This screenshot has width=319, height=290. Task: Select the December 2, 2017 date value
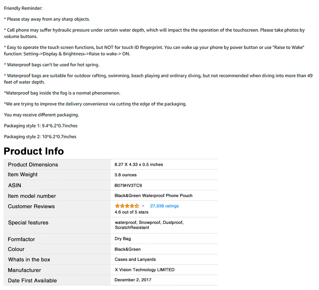click(133, 280)
